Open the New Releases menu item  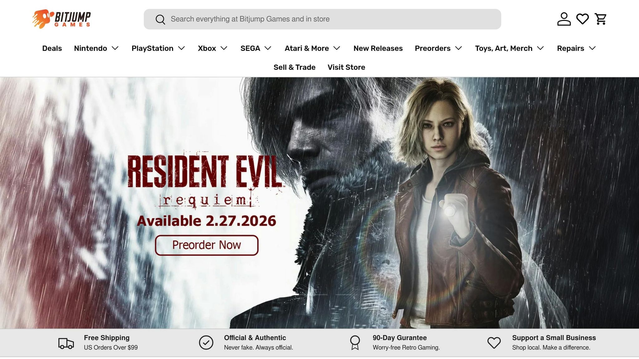click(378, 48)
